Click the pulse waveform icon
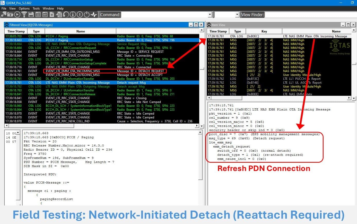Image resolution: width=357 pixels, height=224 pixels. [93, 15]
